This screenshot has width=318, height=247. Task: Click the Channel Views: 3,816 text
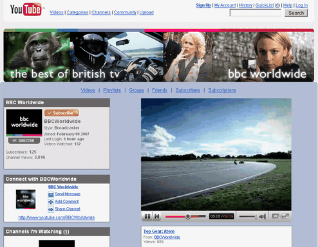pyautogui.click(x=26, y=158)
